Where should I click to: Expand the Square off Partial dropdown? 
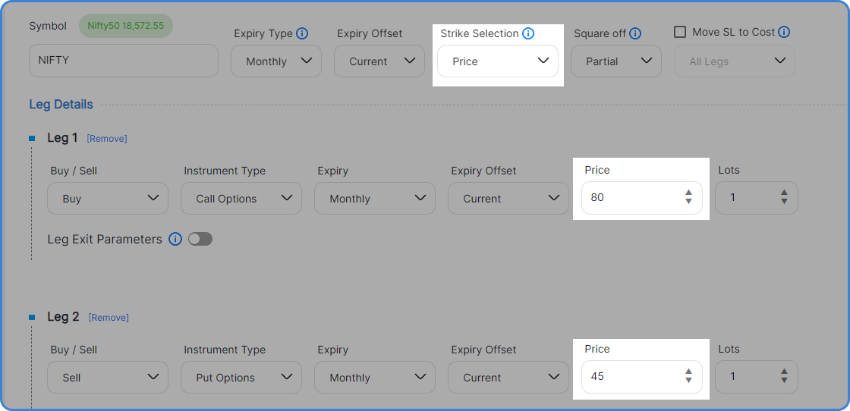pos(616,61)
